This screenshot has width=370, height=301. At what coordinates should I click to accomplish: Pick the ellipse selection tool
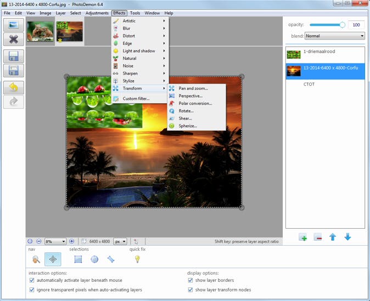[x=94, y=259]
